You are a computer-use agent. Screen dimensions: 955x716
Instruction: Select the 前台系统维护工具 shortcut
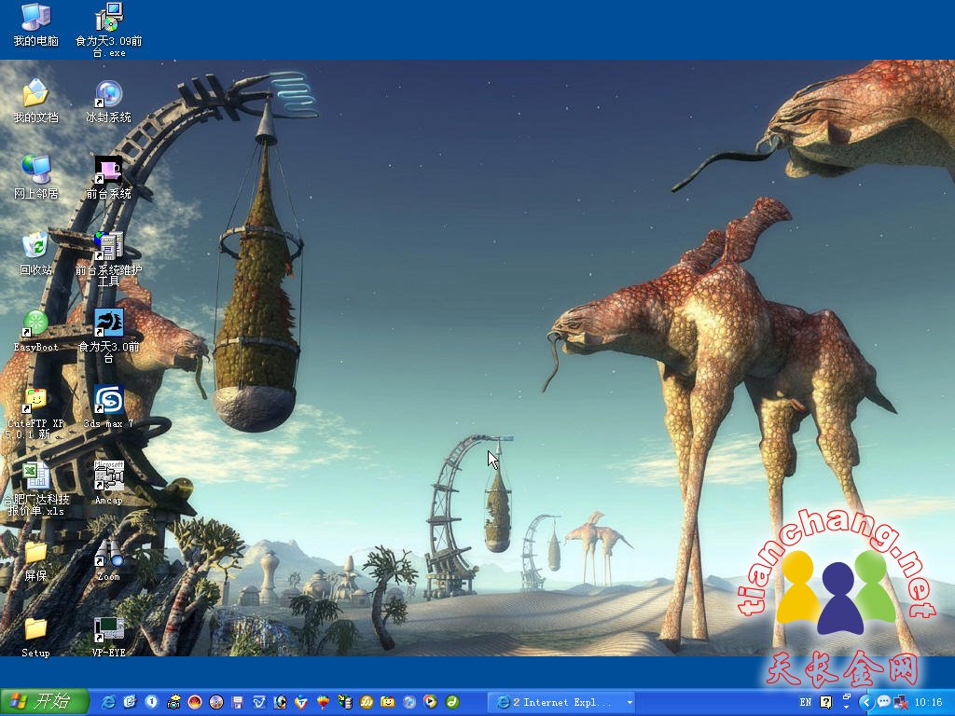pyautogui.click(x=109, y=259)
